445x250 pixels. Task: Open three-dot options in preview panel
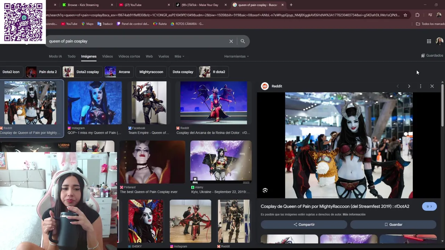pyautogui.click(x=420, y=86)
